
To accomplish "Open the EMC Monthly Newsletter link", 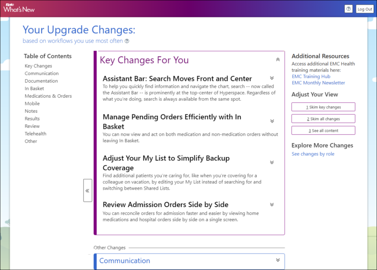I will click(x=318, y=83).
